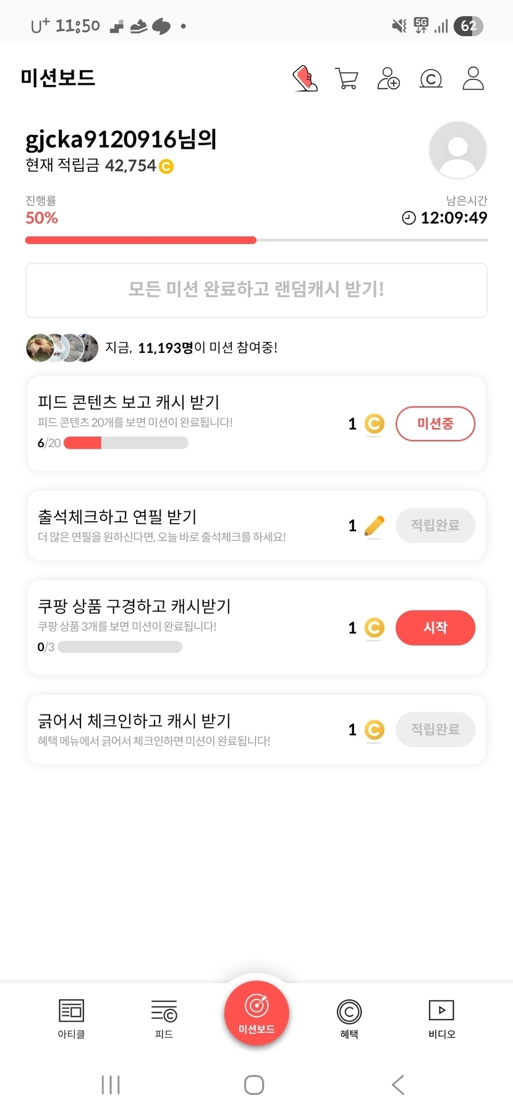The height and width of the screenshot is (1113, 513).
Task: Tap 적립완료 on the 출석체크 mission
Action: 435,526
